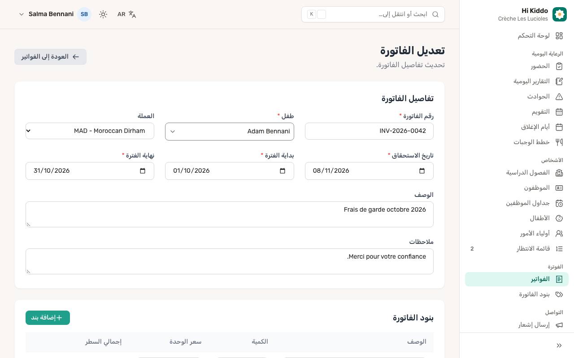574x358 pixels.
Task: Click the calendar icon in sidebar
Action: [x=559, y=112]
